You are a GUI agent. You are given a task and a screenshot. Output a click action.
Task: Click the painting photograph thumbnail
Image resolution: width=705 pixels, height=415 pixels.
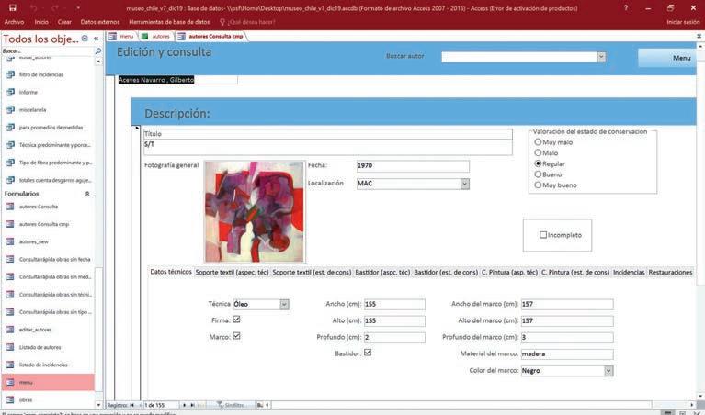[255, 211]
